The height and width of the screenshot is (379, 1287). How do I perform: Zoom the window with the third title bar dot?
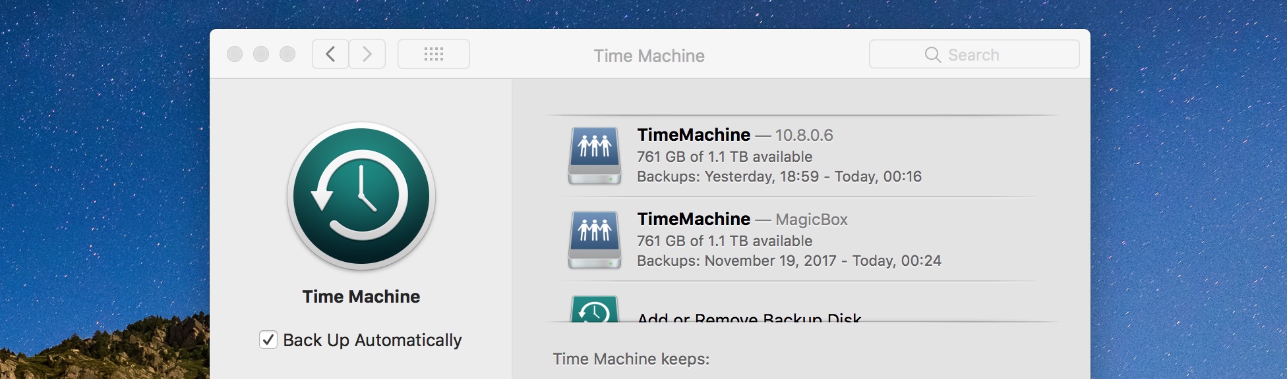pos(287,54)
